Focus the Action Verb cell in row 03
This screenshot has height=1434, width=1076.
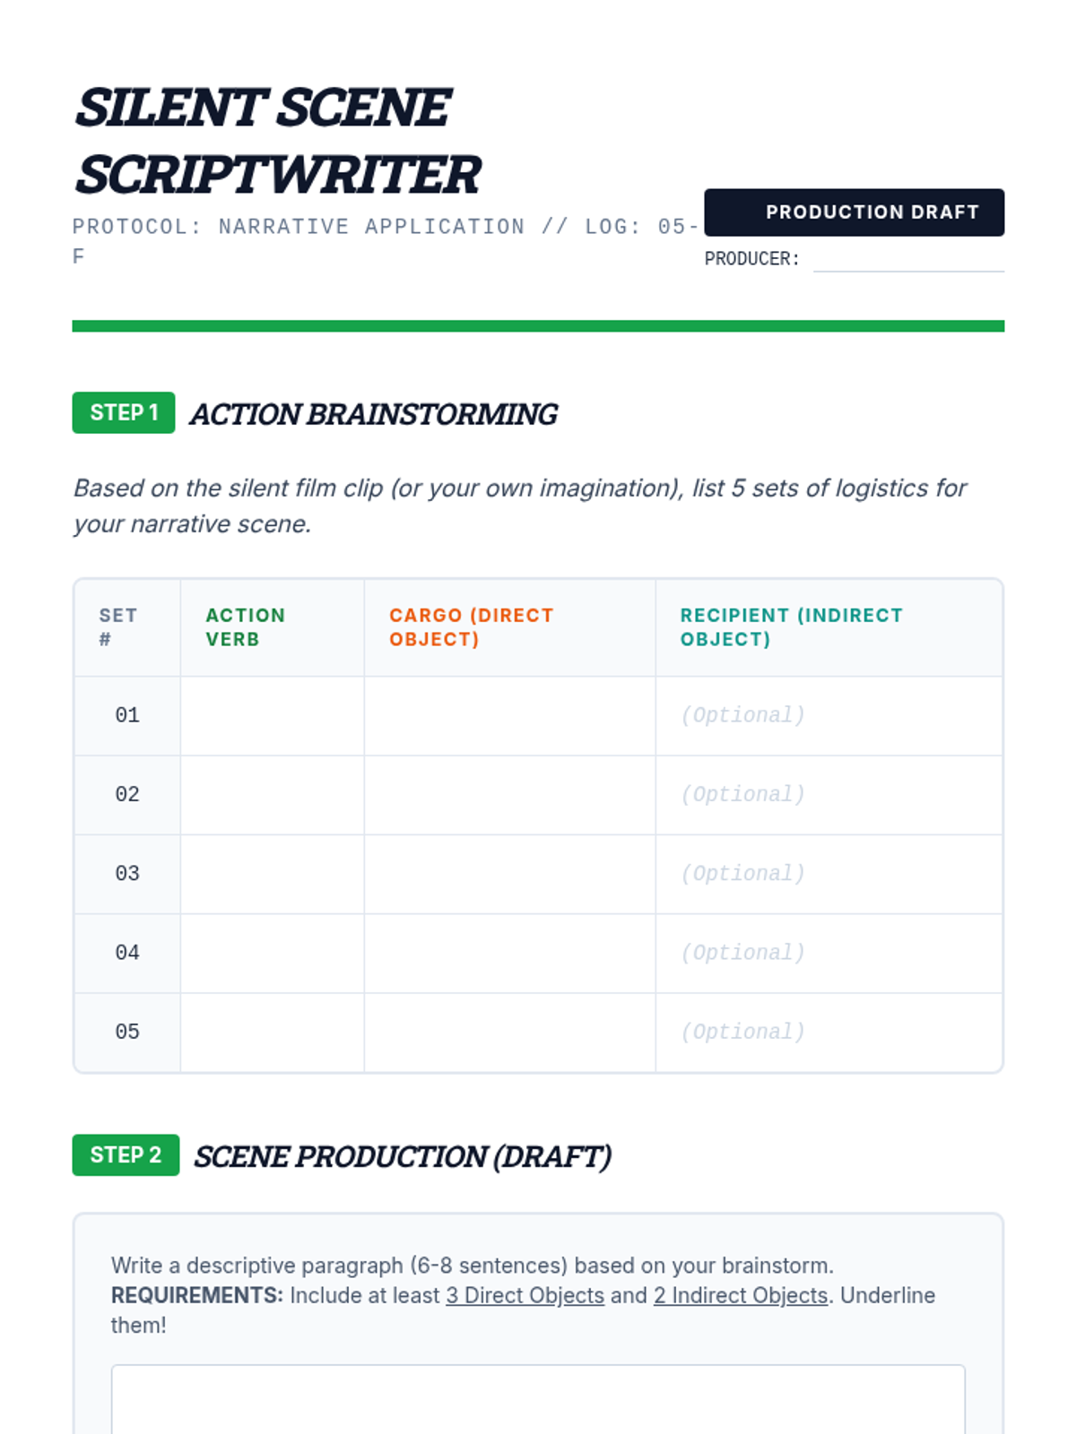[x=272, y=874]
